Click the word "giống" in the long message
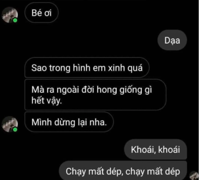Image resolution: width=199 pixels, height=180 pixels. (131, 90)
